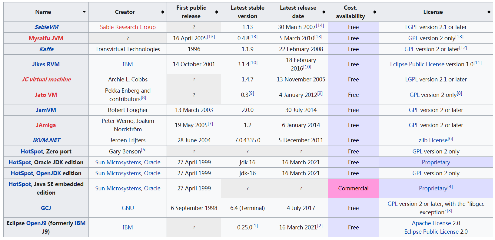495x240 pixels.
Task: Open Eclipse Public License 2.0 link
Action: 431,232
